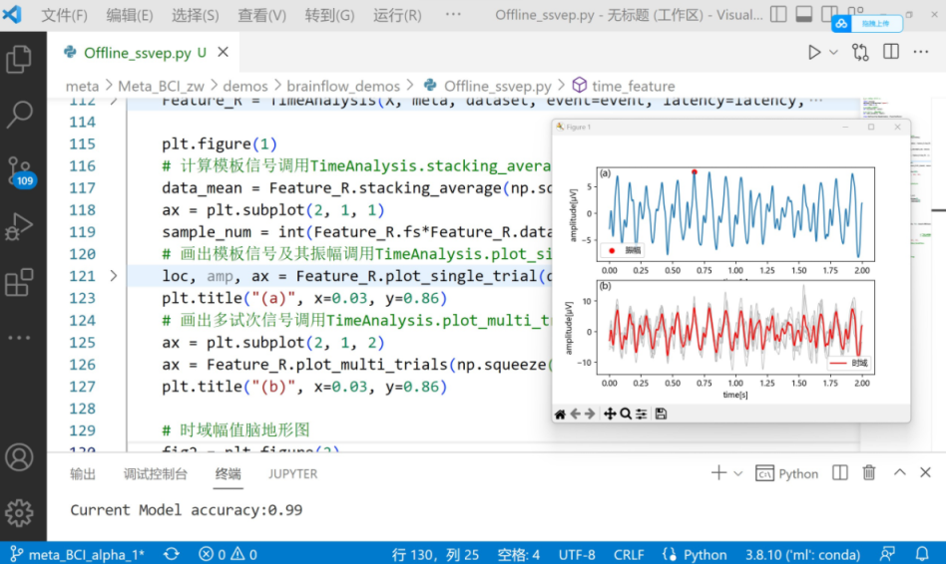
Task: Open the Explorer view in activity bar
Action: click(x=19, y=59)
